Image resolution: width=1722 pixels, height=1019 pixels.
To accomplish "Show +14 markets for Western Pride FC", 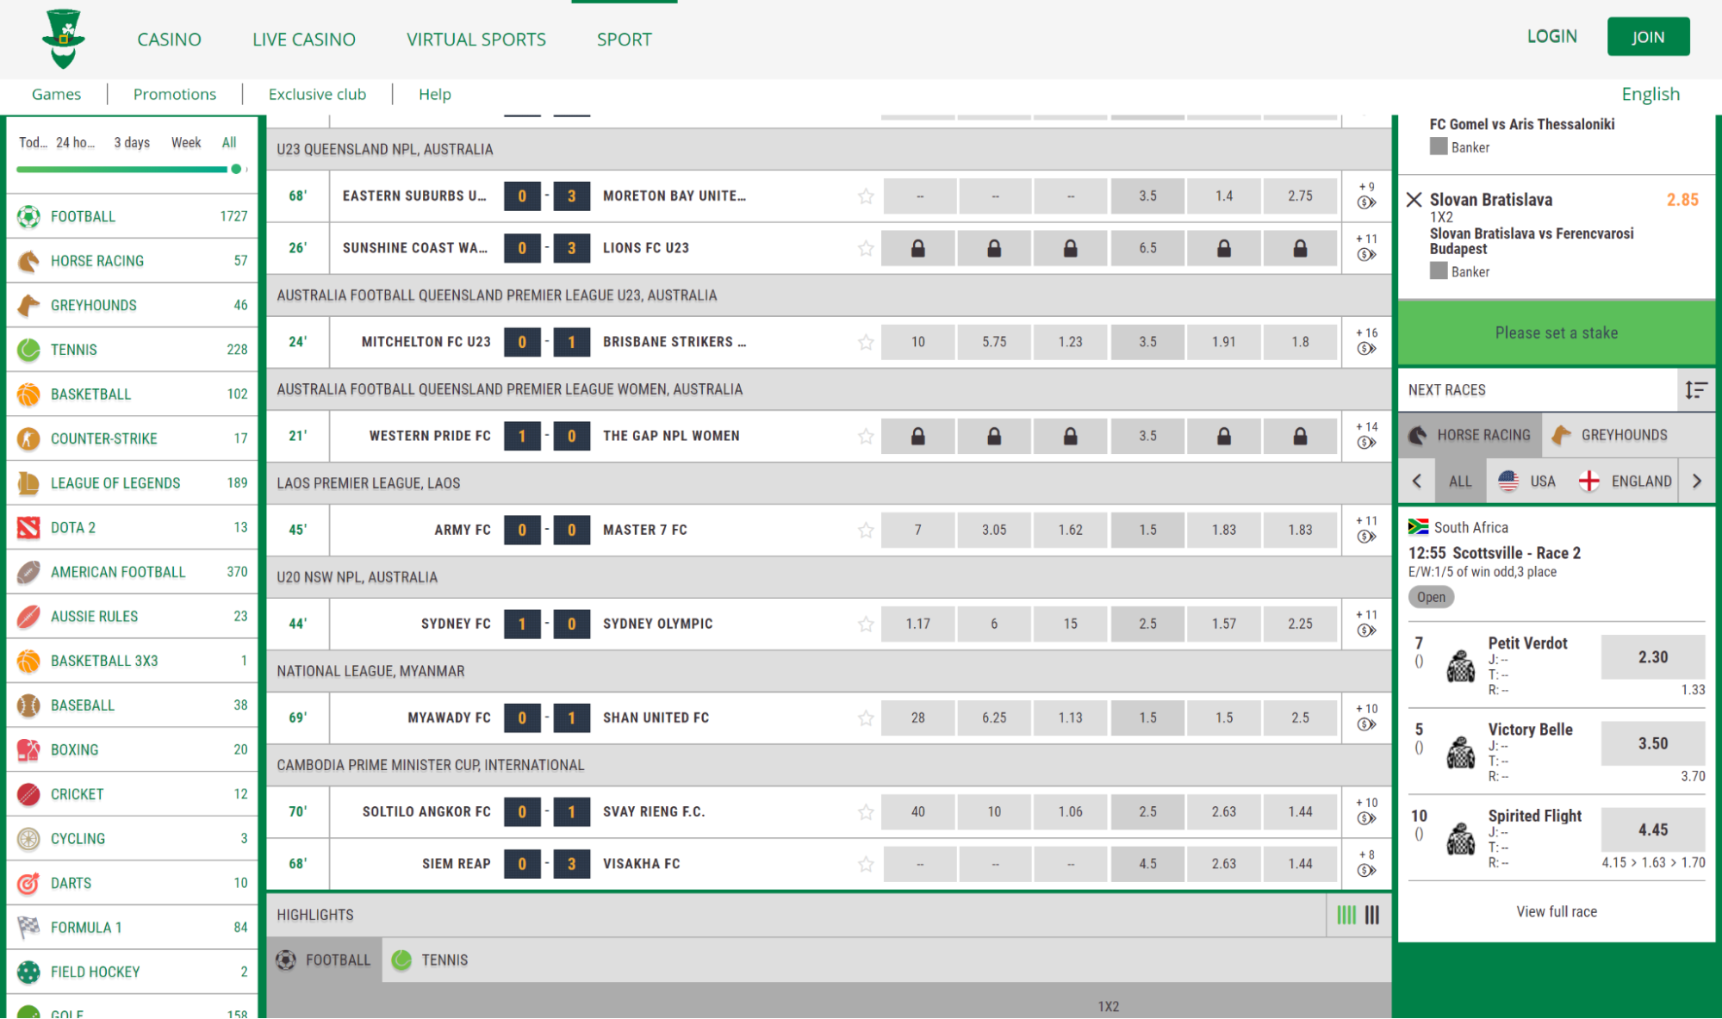I will (1366, 435).
